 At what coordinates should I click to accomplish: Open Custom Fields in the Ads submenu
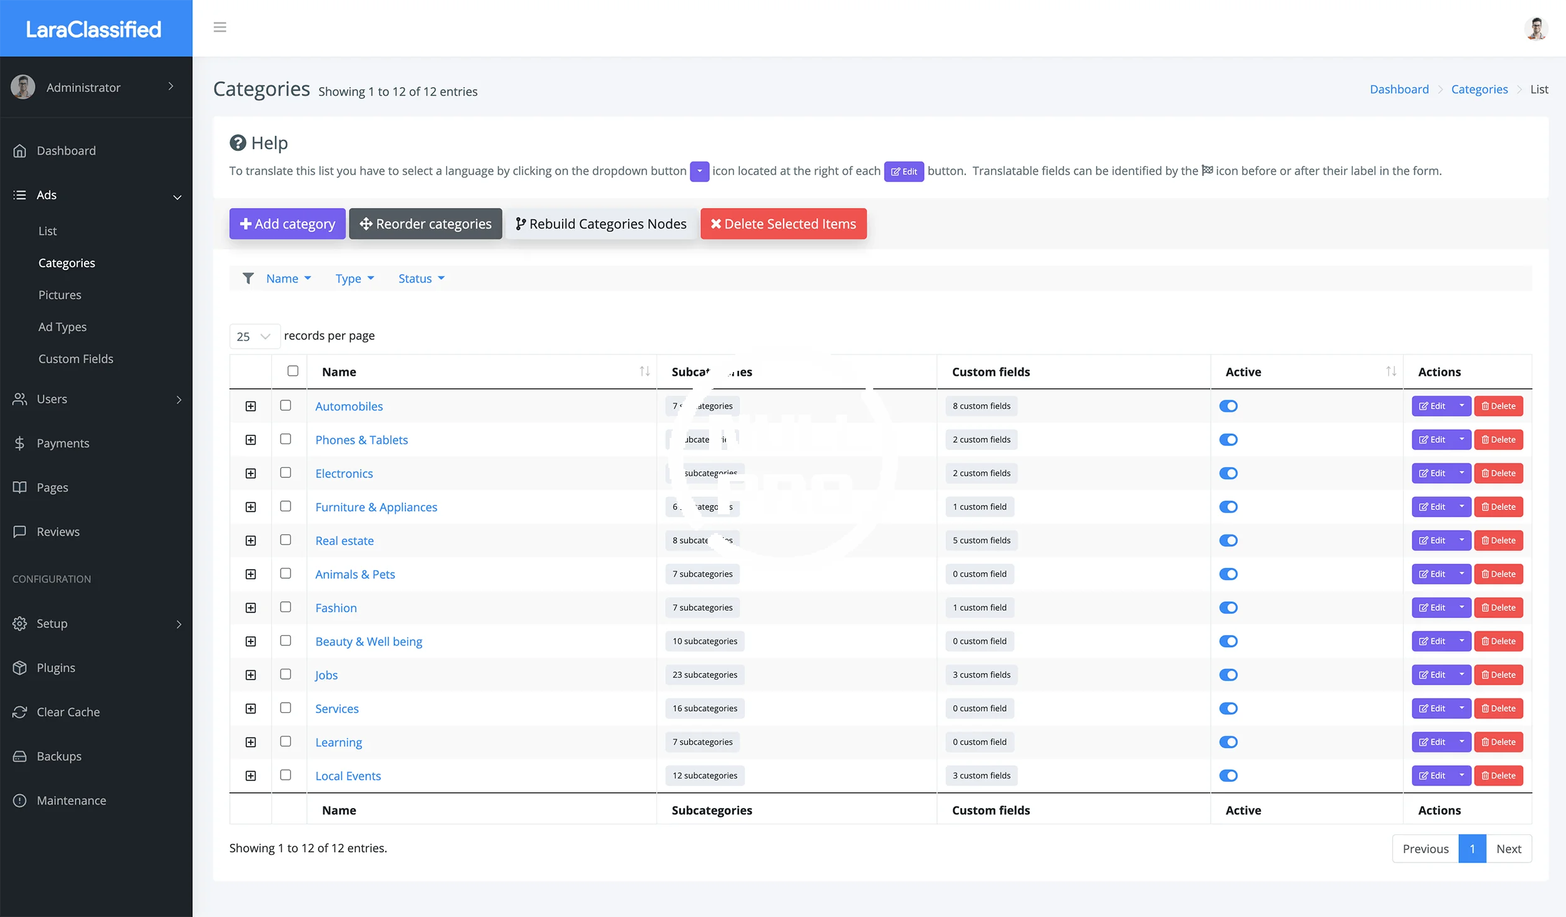click(76, 359)
